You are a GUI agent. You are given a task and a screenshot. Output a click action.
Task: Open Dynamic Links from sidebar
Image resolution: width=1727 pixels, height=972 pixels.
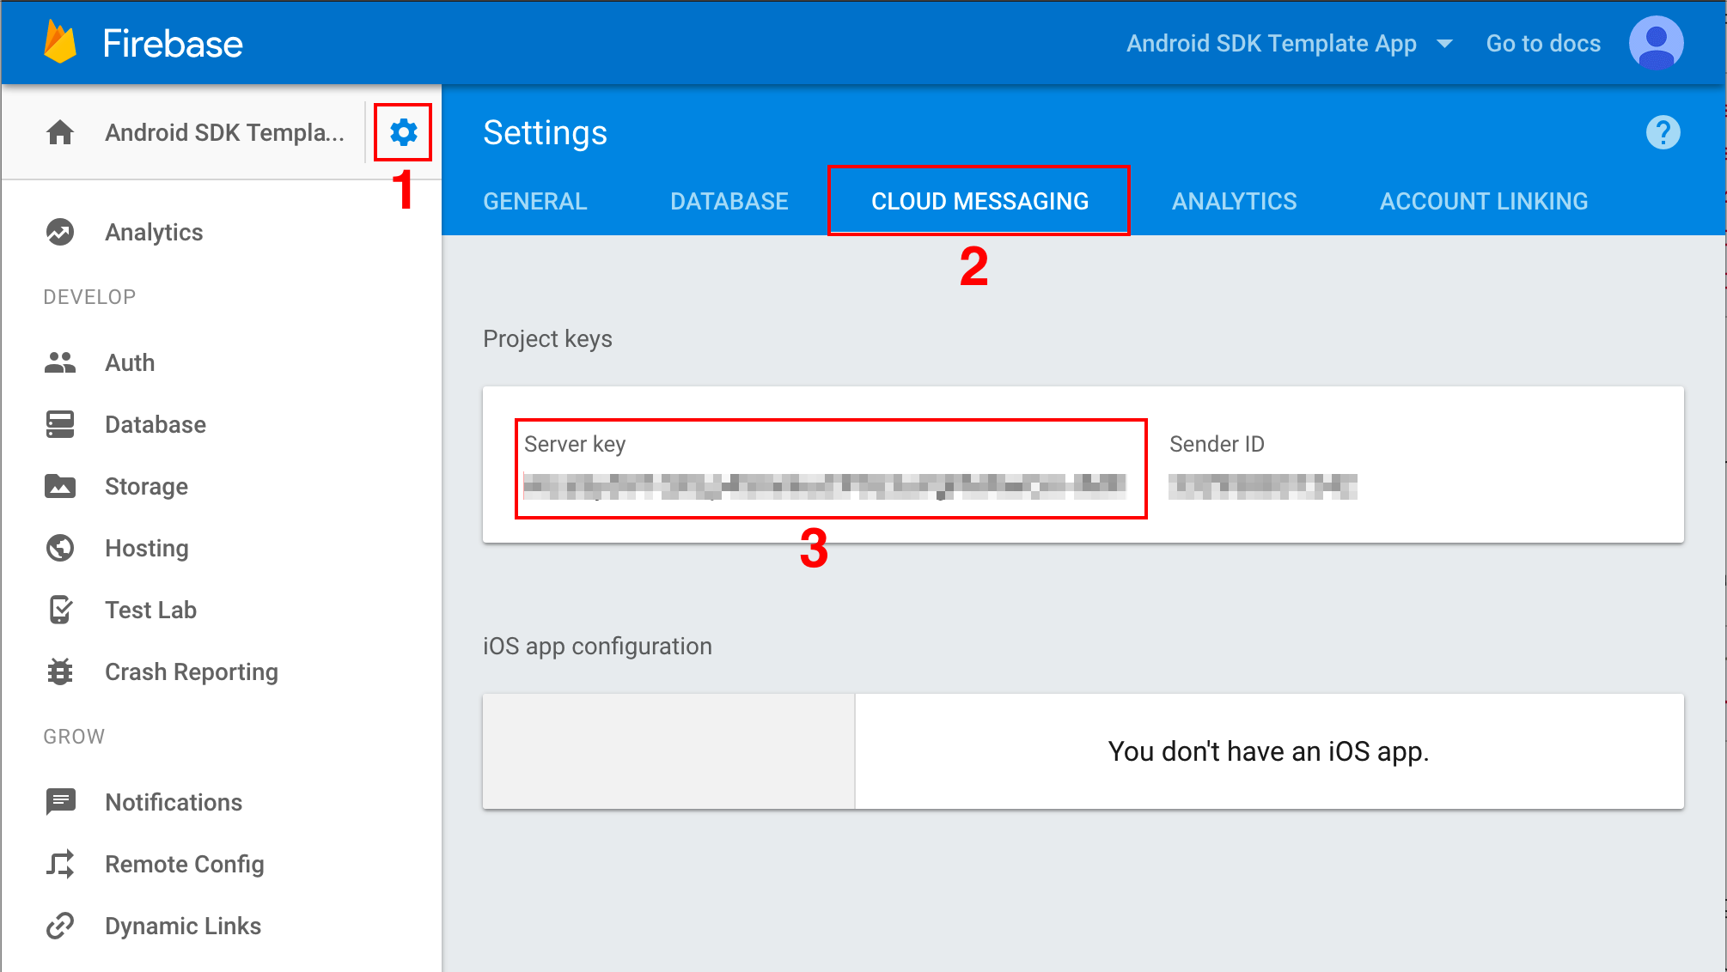[x=59, y=926]
